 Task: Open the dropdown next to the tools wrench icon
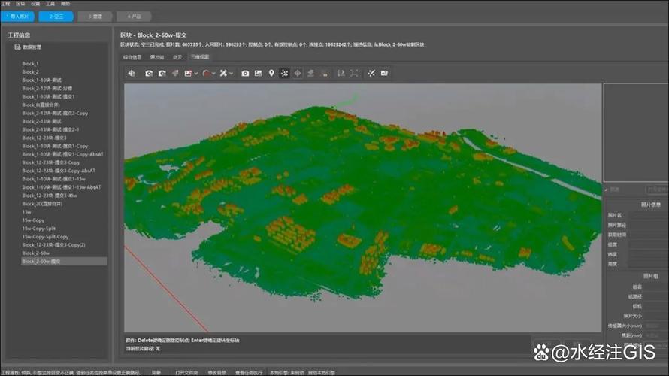point(231,73)
